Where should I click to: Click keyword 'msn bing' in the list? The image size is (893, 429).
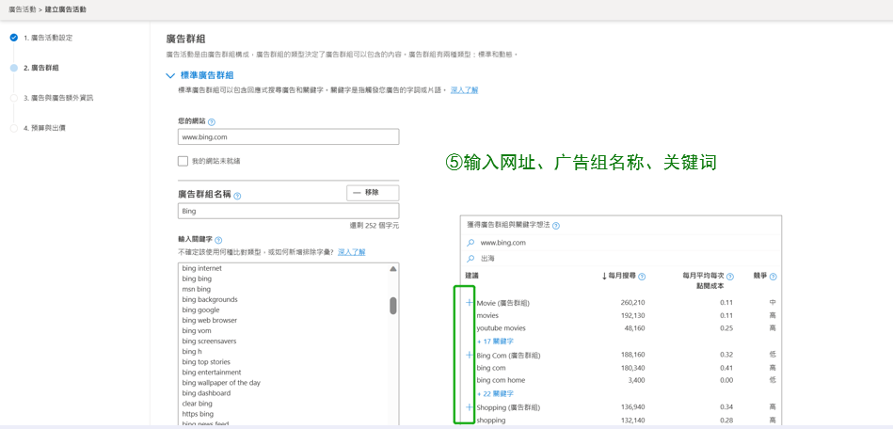(x=196, y=289)
